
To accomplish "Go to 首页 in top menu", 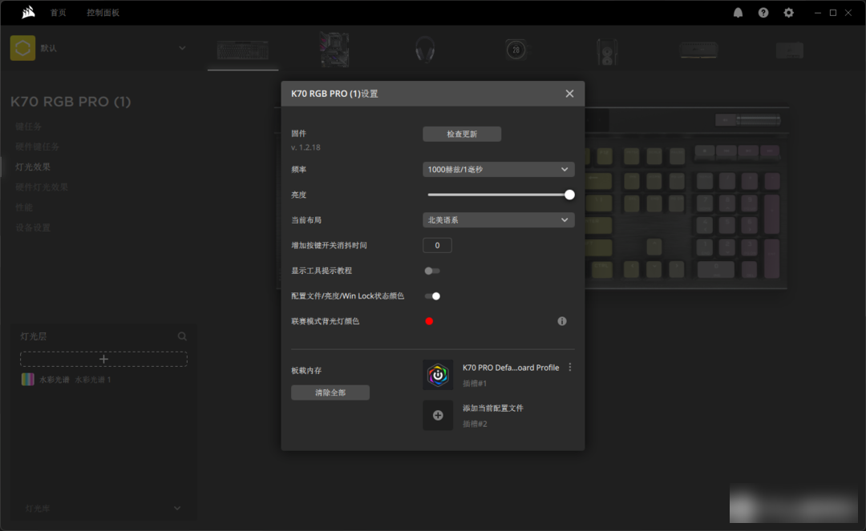I will [x=58, y=13].
